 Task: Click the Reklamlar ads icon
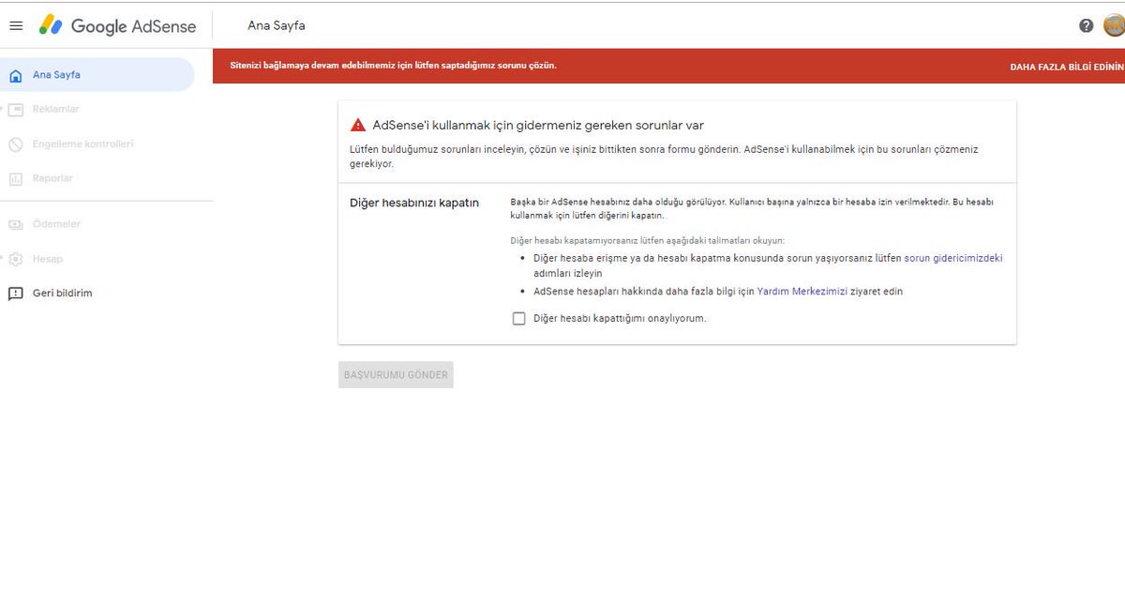click(15, 110)
